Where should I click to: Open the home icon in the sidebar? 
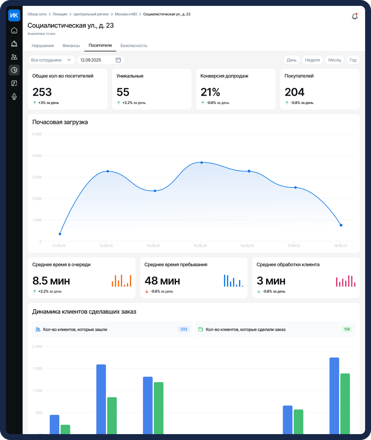[x=14, y=30]
